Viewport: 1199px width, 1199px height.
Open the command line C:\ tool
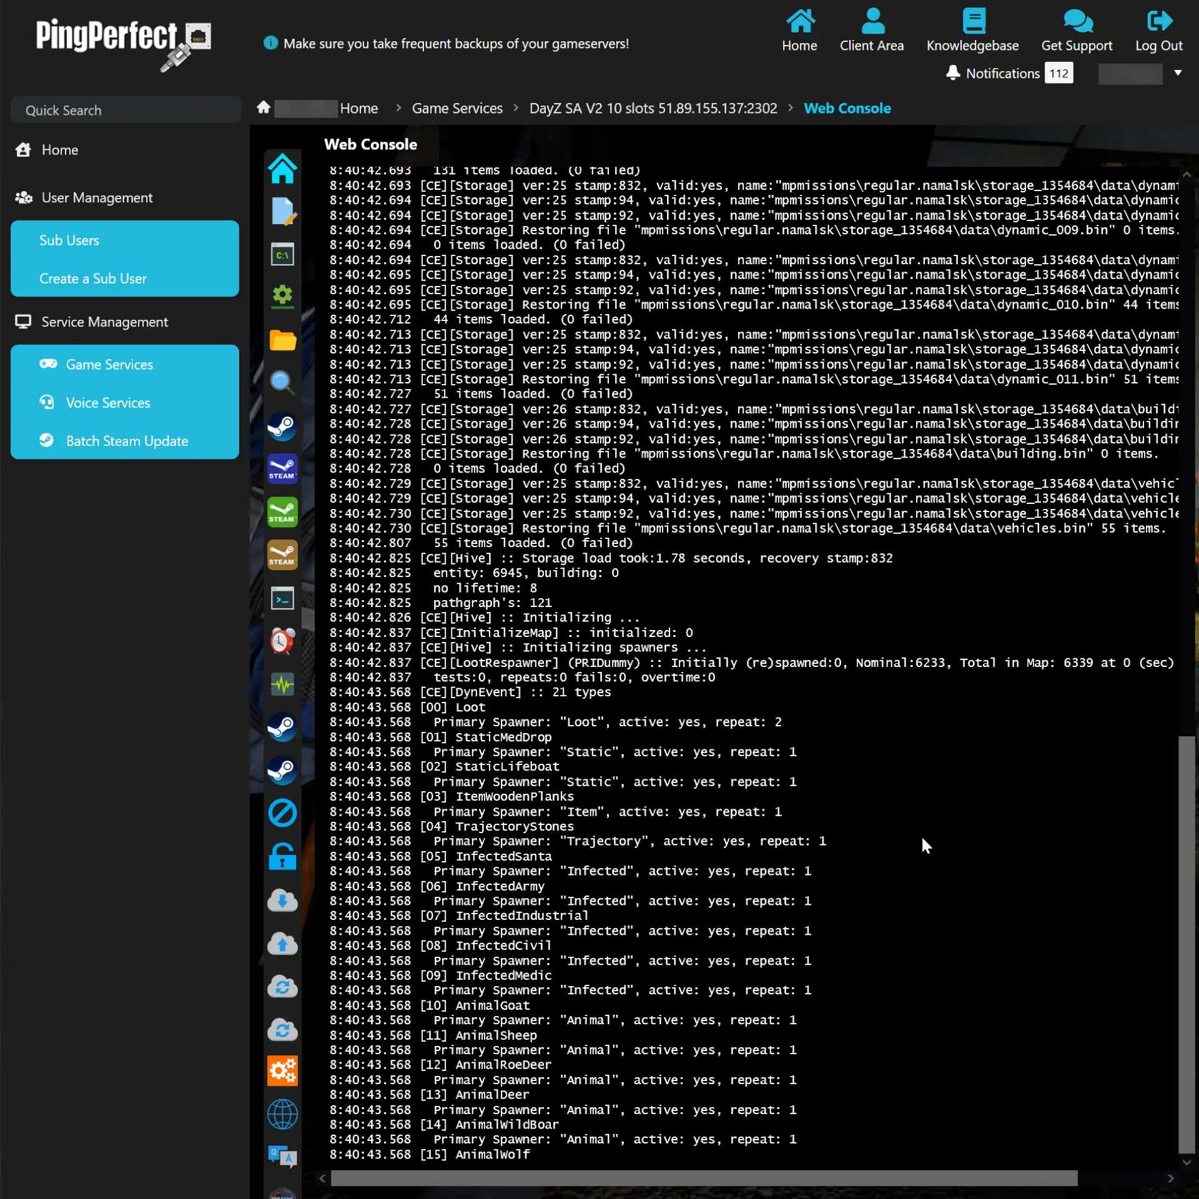282,254
